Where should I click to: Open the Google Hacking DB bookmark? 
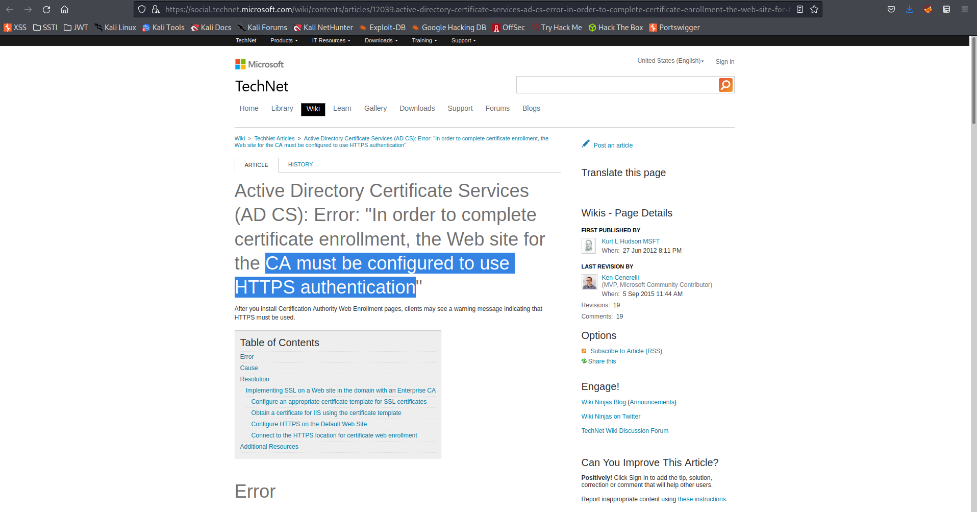click(449, 28)
